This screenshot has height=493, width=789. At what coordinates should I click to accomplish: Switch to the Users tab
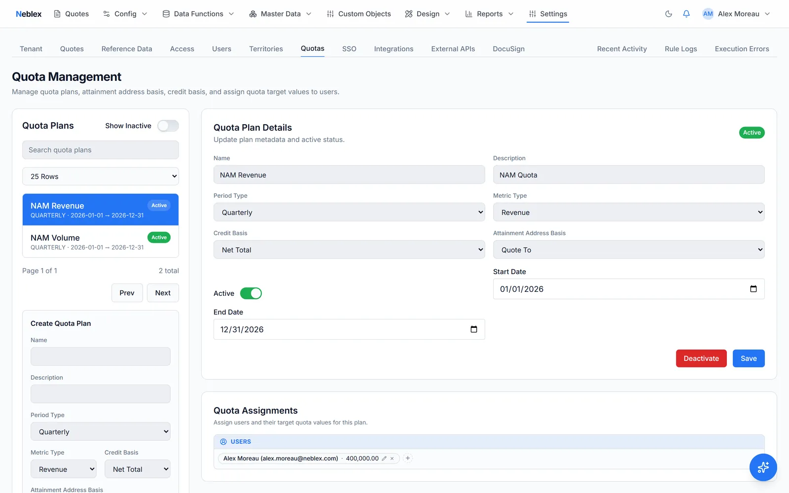point(221,49)
